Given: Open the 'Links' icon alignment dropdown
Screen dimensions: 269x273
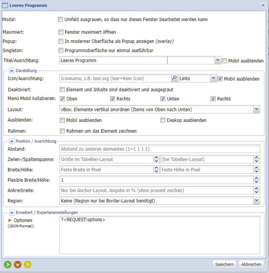Looking at the screenshot, I should tap(214, 78).
